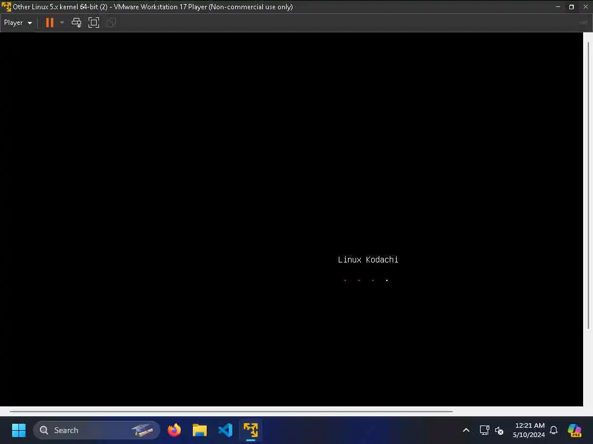Send Ctrl+Alt+Del to the virtual machine
This screenshot has height=444, width=593.
(76, 23)
